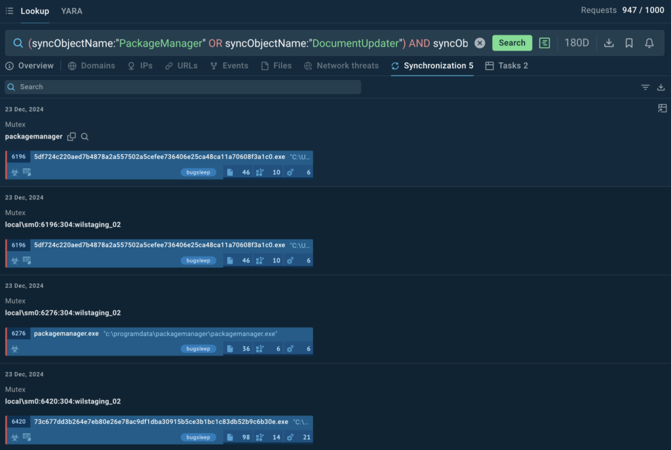Open the hamburger menu beside Lookup

9,11
